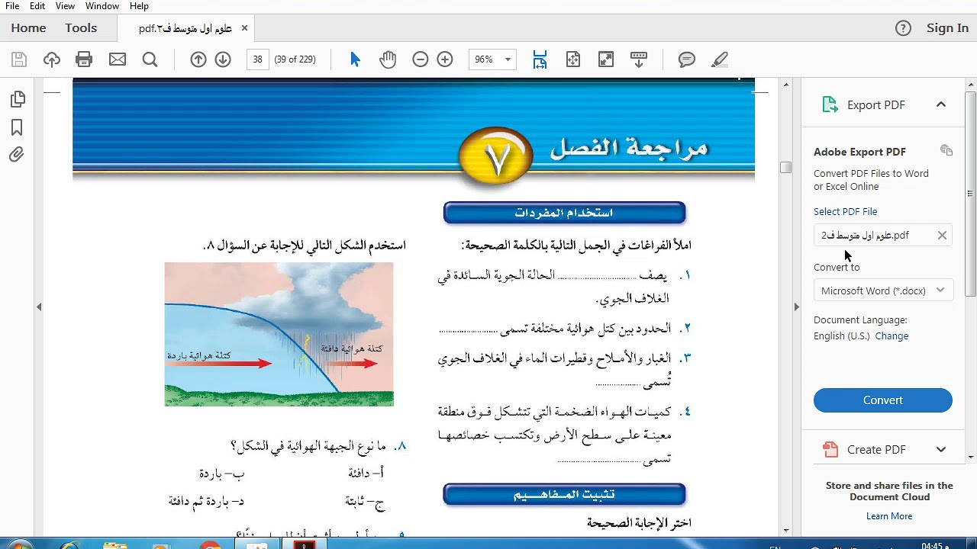The width and height of the screenshot is (977, 549).
Task: Click Change document language link
Action: (892, 336)
